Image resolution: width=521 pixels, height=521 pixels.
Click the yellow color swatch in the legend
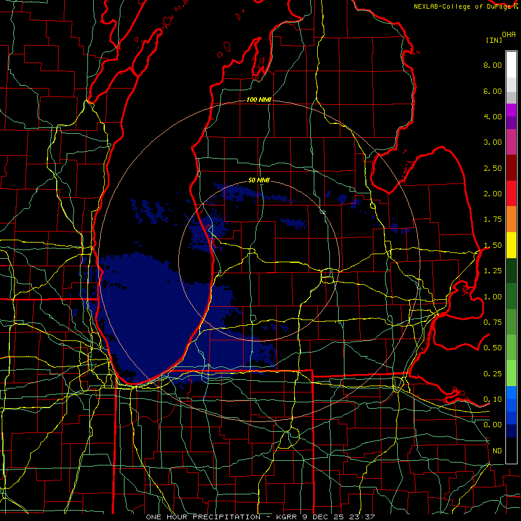511,245
